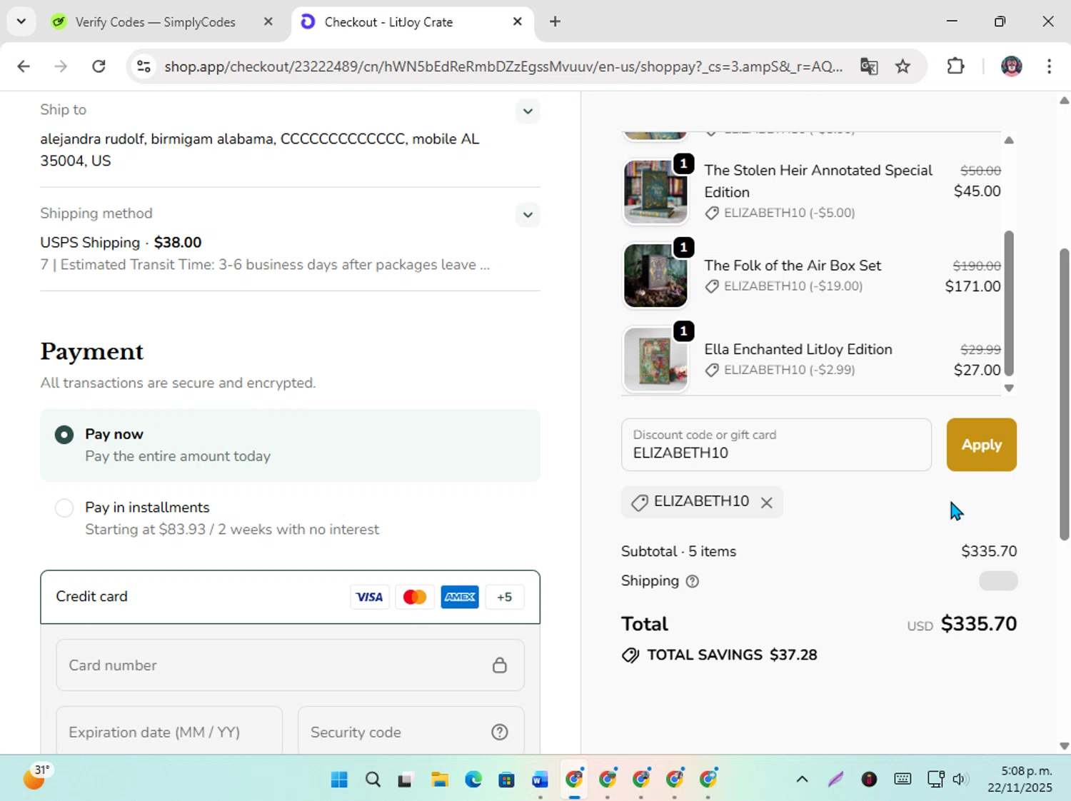Click the order items scrollbar thumb
The width and height of the screenshot is (1071, 801).
pyautogui.click(x=1009, y=303)
